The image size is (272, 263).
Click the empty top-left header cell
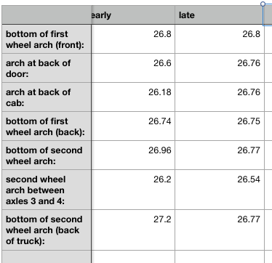[47, 15]
